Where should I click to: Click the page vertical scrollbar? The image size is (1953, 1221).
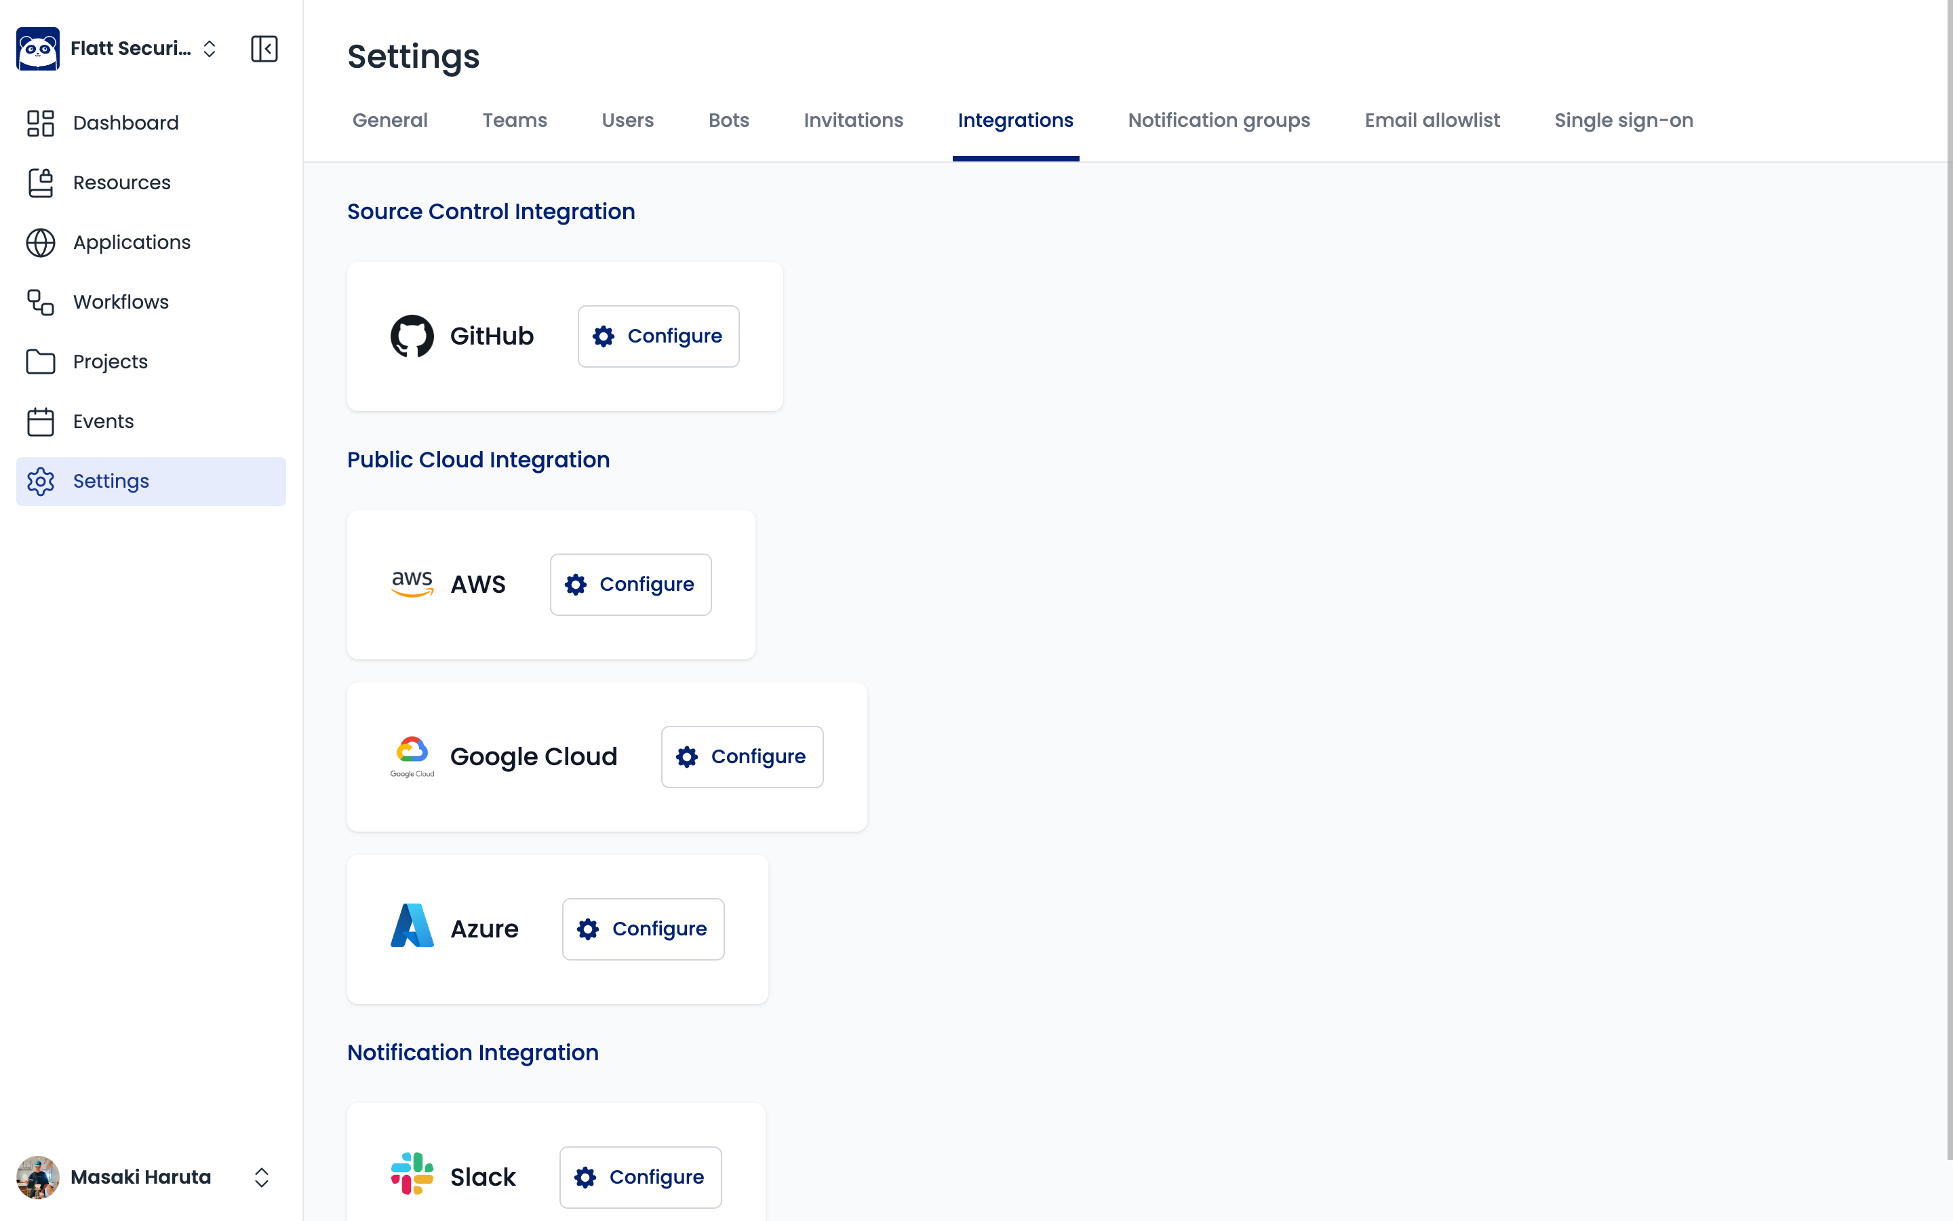click(1948, 581)
